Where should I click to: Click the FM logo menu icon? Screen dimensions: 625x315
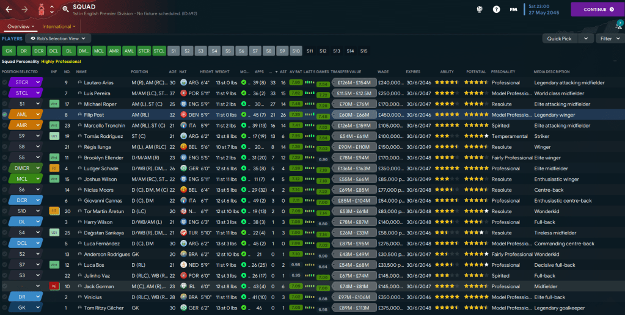coord(514,10)
